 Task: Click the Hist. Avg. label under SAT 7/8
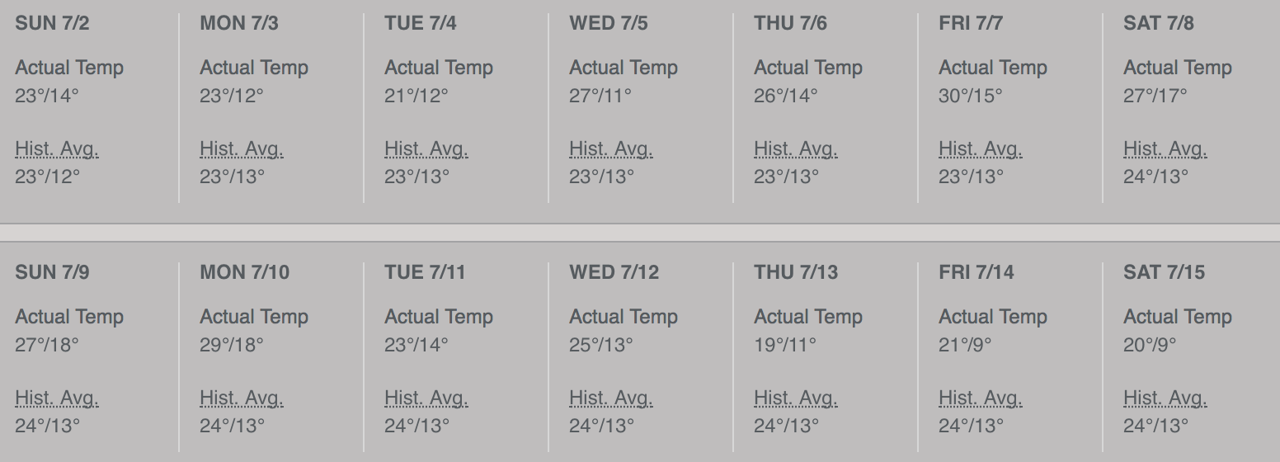(x=1165, y=149)
